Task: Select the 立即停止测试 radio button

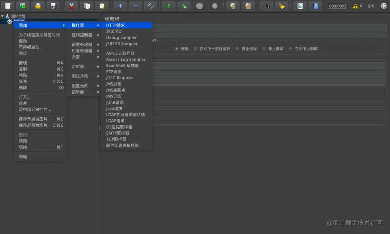Action: 290,48
